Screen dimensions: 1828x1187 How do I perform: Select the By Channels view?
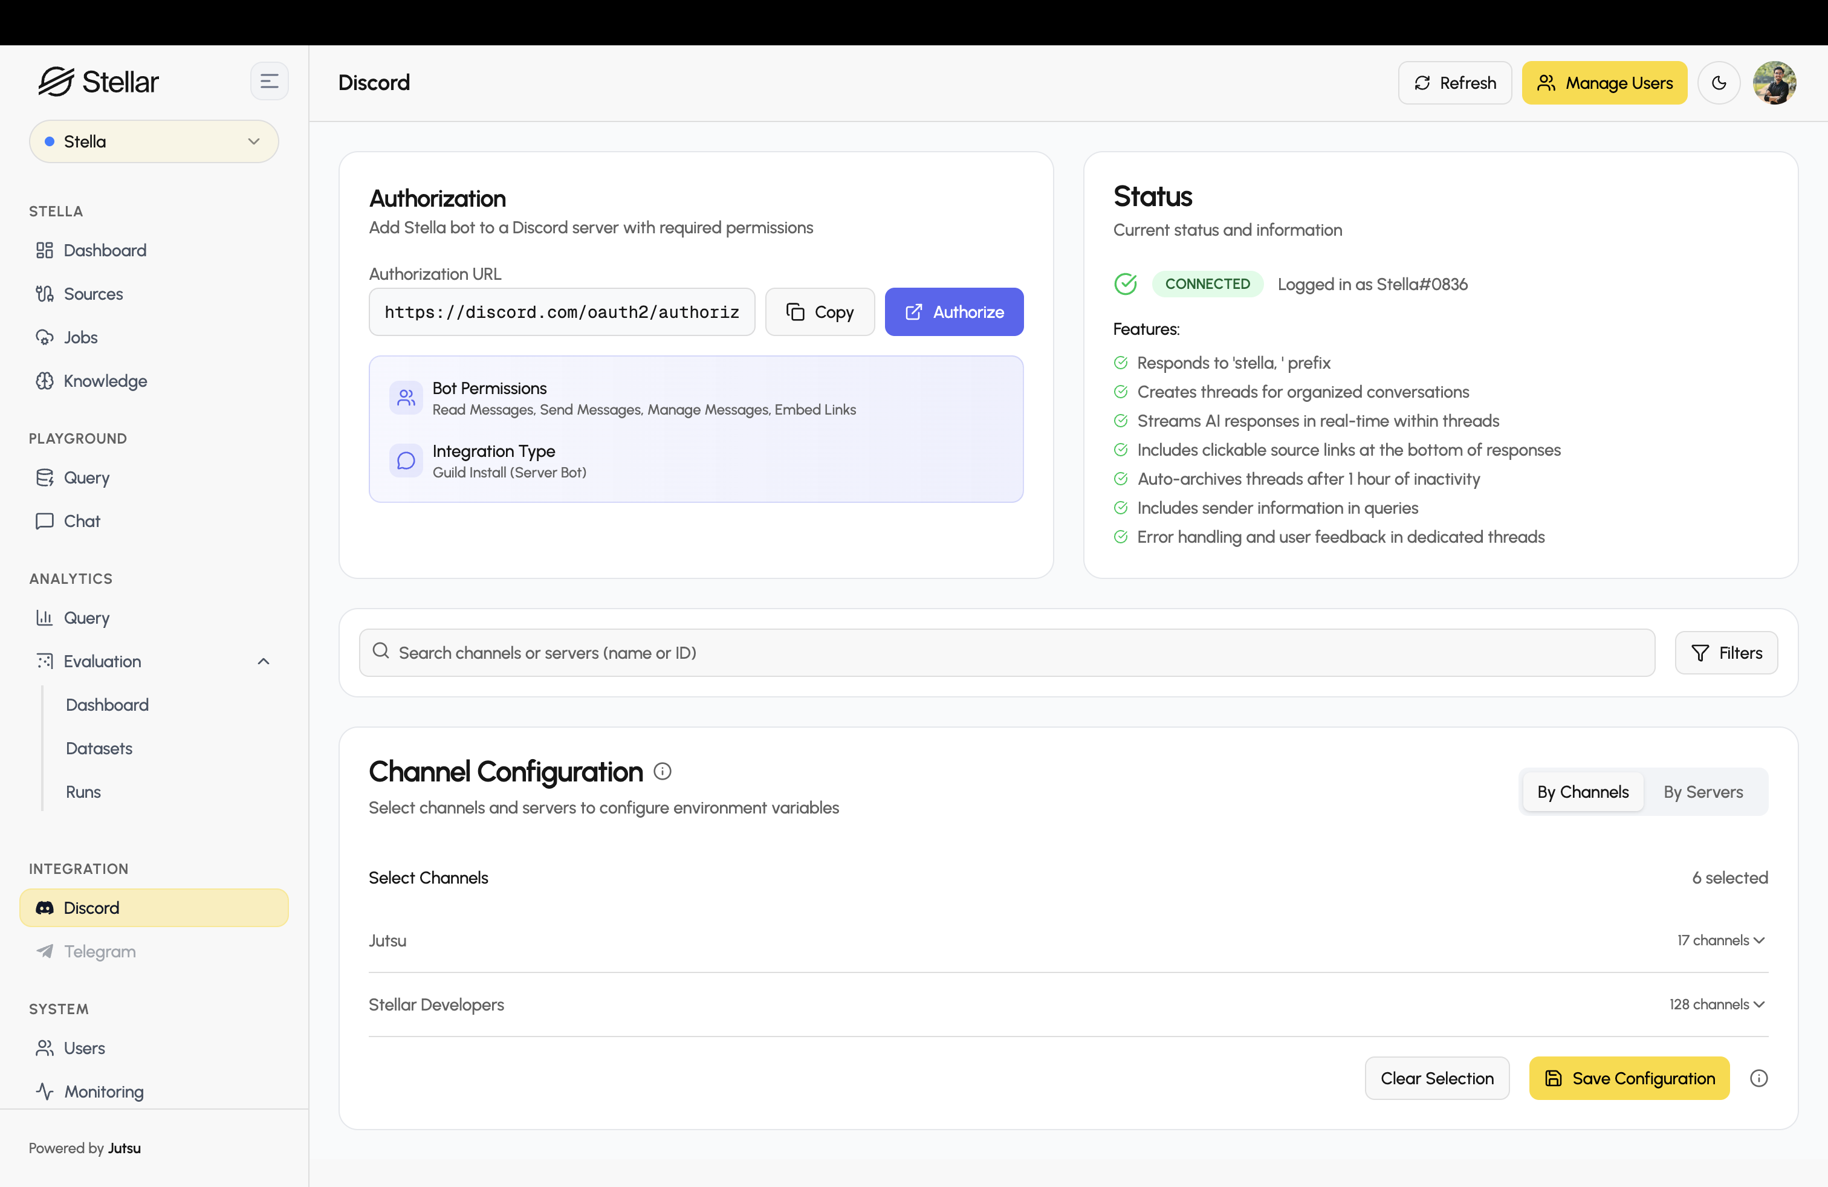tap(1582, 792)
